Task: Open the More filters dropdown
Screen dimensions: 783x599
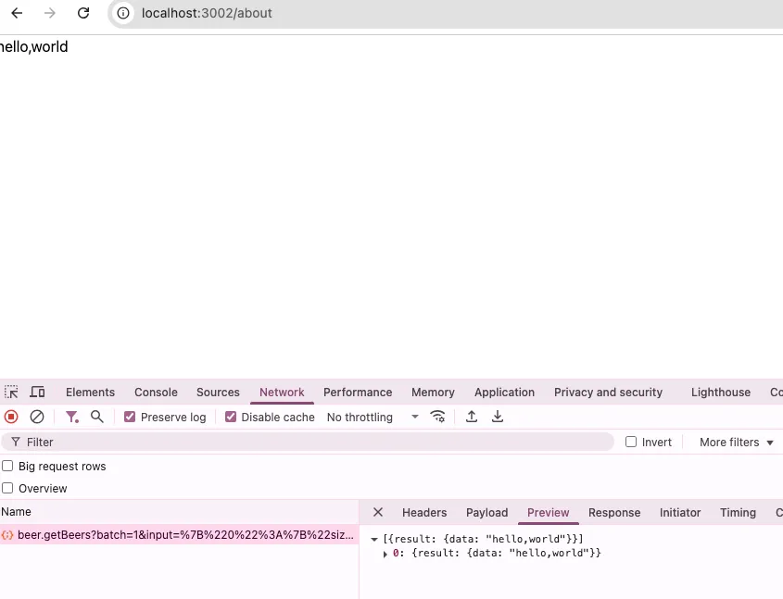Action: pyautogui.click(x=736, y=442)
